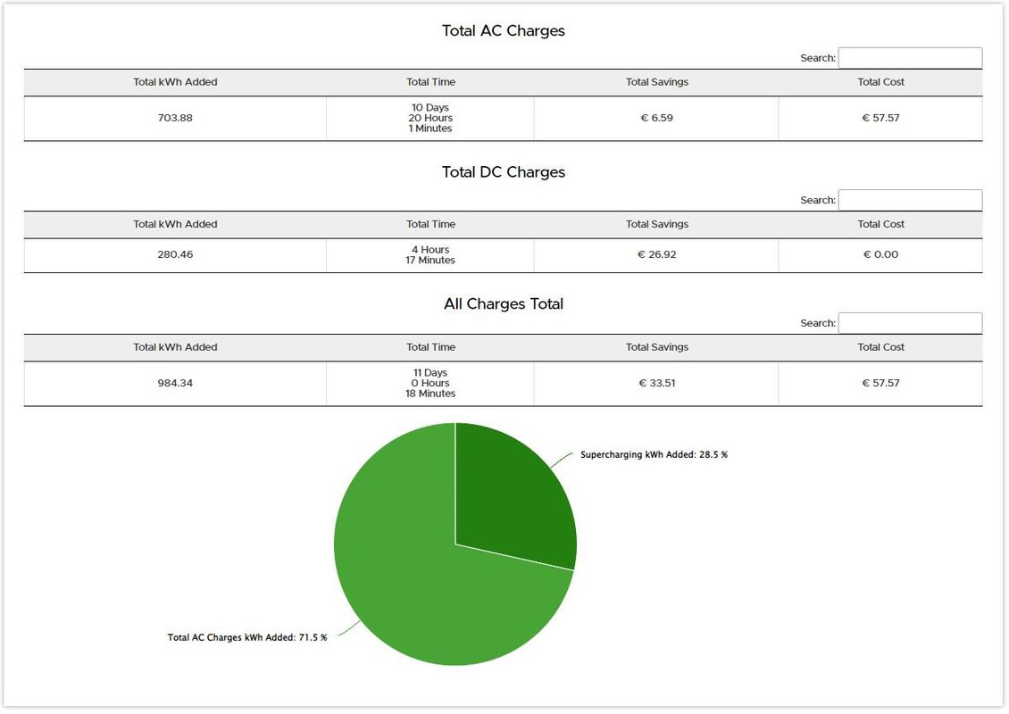Sort DC table by Total Cost
This screenshot has height=714, width=1009.
(x=880, y=225)
